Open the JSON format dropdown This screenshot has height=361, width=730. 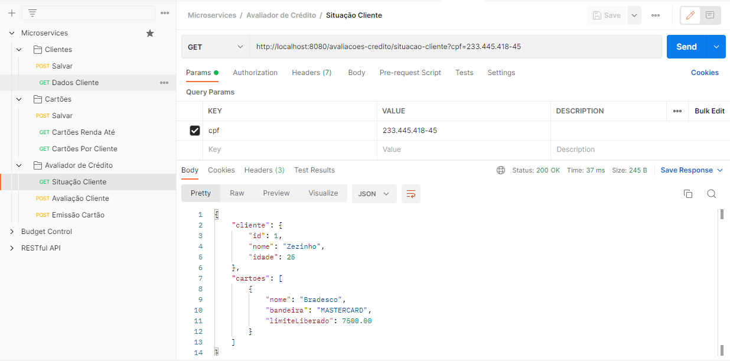click(x=374, y=193)
